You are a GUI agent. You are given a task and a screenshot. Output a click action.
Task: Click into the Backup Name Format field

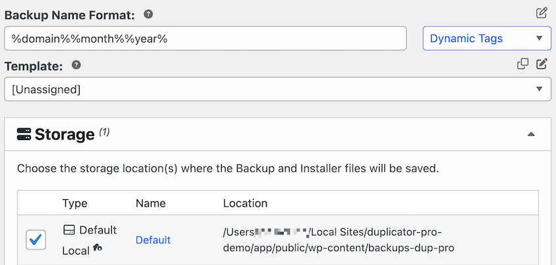tap(205, 38)
